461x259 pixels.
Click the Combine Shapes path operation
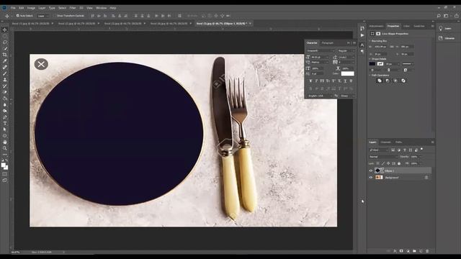(x=380, y=81)
